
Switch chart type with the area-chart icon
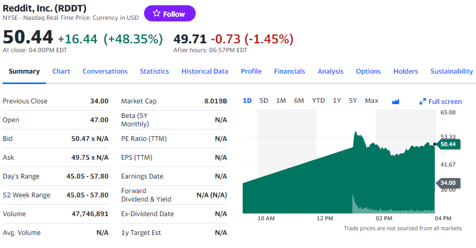point(395,101)
